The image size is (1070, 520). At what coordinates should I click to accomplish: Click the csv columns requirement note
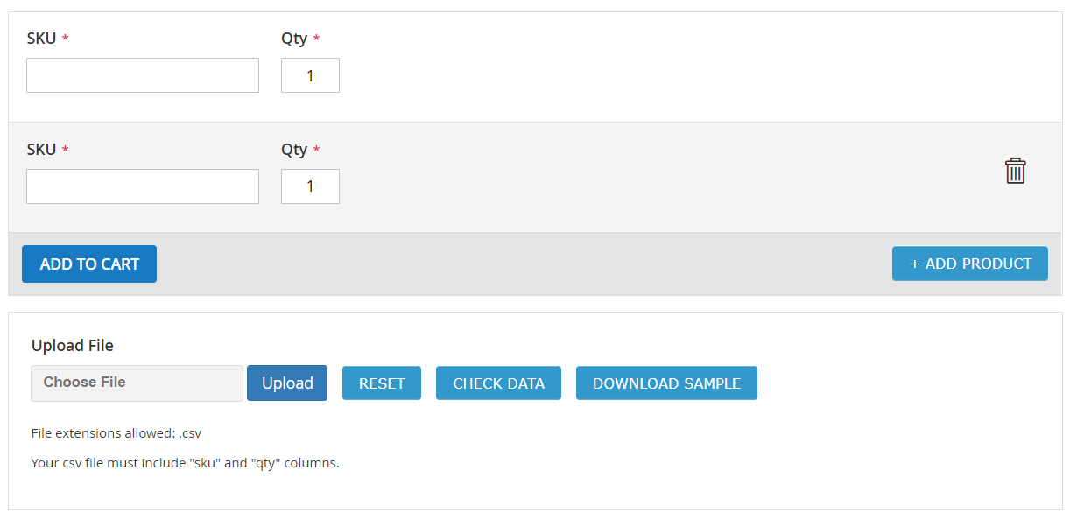[185, 463]
